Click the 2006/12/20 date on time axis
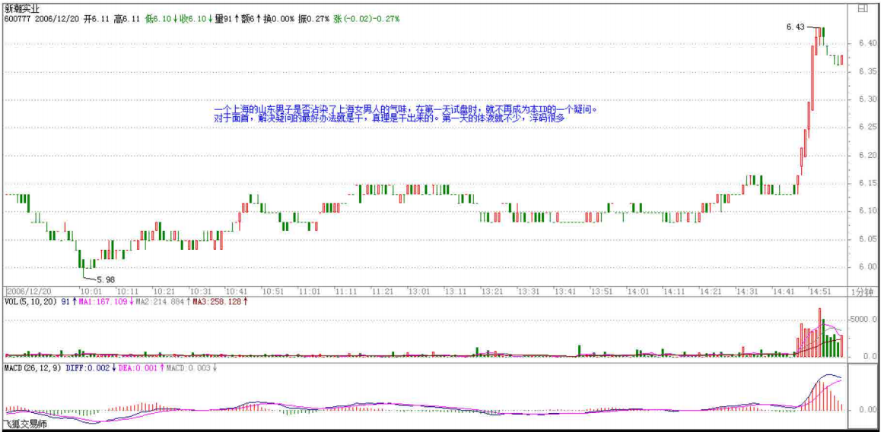The image size is (881, 432). 29,292
